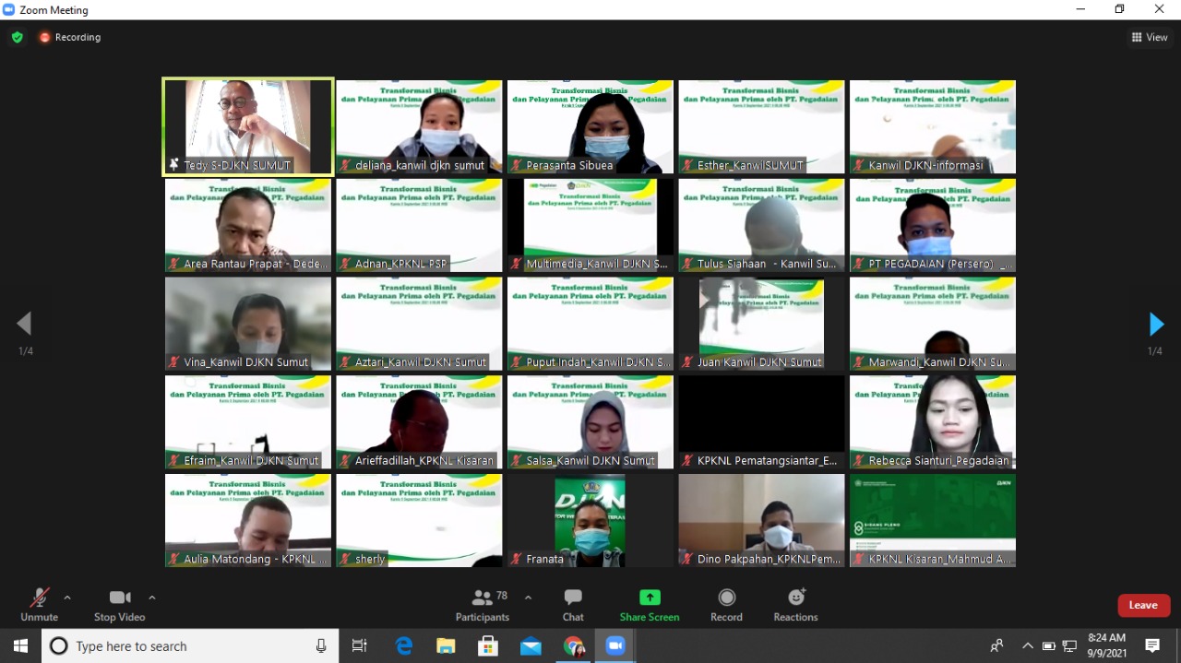This screenshot has height=663, width=1181.
Task: Expand the Participants options arrow
Action: [x=528, y=598]
